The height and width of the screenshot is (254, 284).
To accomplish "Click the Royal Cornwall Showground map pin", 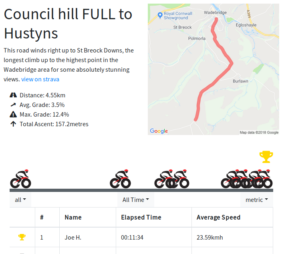I will coord(160,15).
